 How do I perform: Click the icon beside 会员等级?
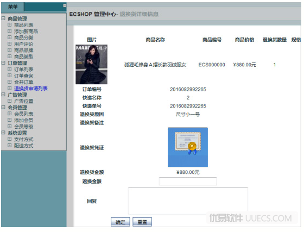[x=10, y=126]
